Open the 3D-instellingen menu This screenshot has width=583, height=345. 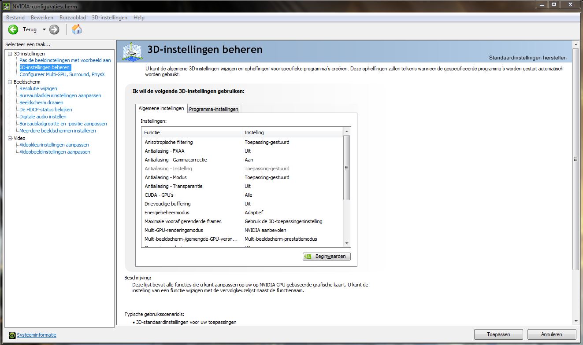coord(109,18)
